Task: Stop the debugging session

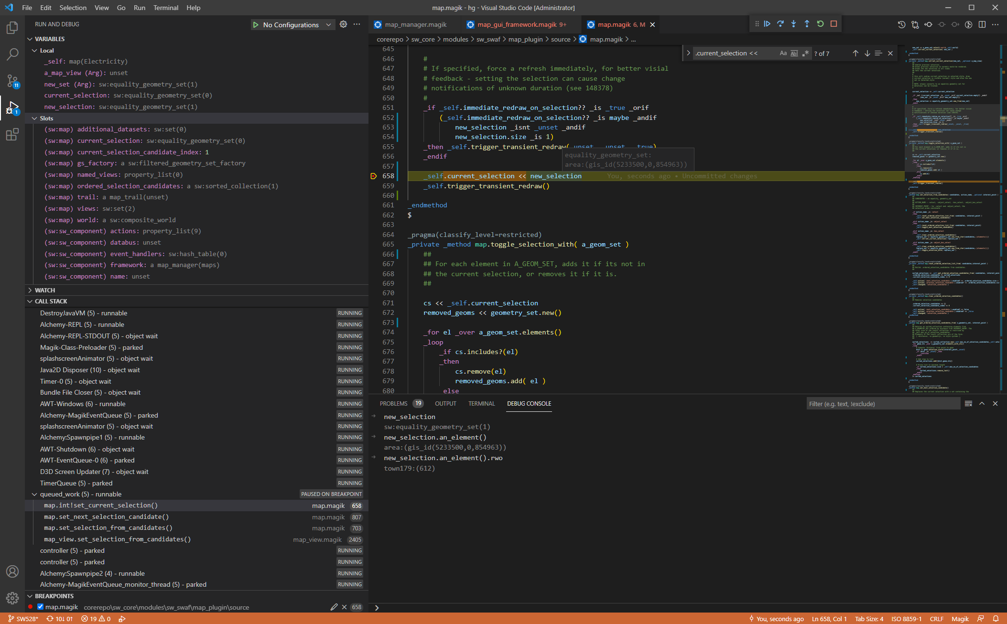Action: pyautogui.click(x=834, y=24)
